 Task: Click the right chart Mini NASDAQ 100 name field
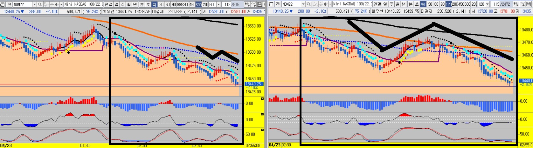coord(352,4)
